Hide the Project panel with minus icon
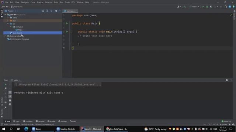Viewport: 236px width, 132px height. point(60,11)
